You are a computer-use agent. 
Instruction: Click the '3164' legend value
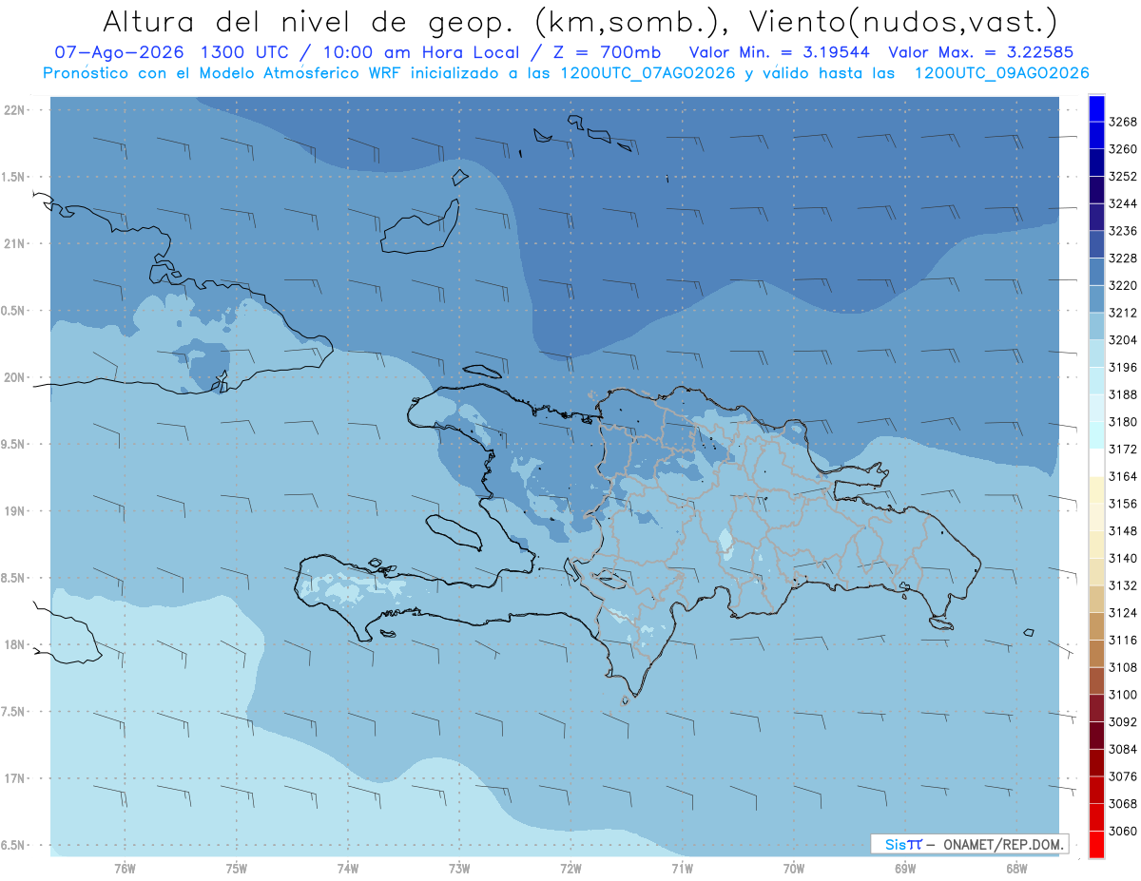click(1123, 476)
